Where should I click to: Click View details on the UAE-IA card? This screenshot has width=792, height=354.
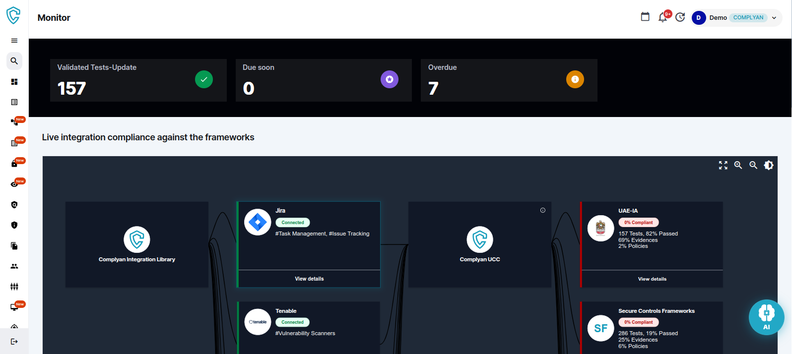pos(652,279)
